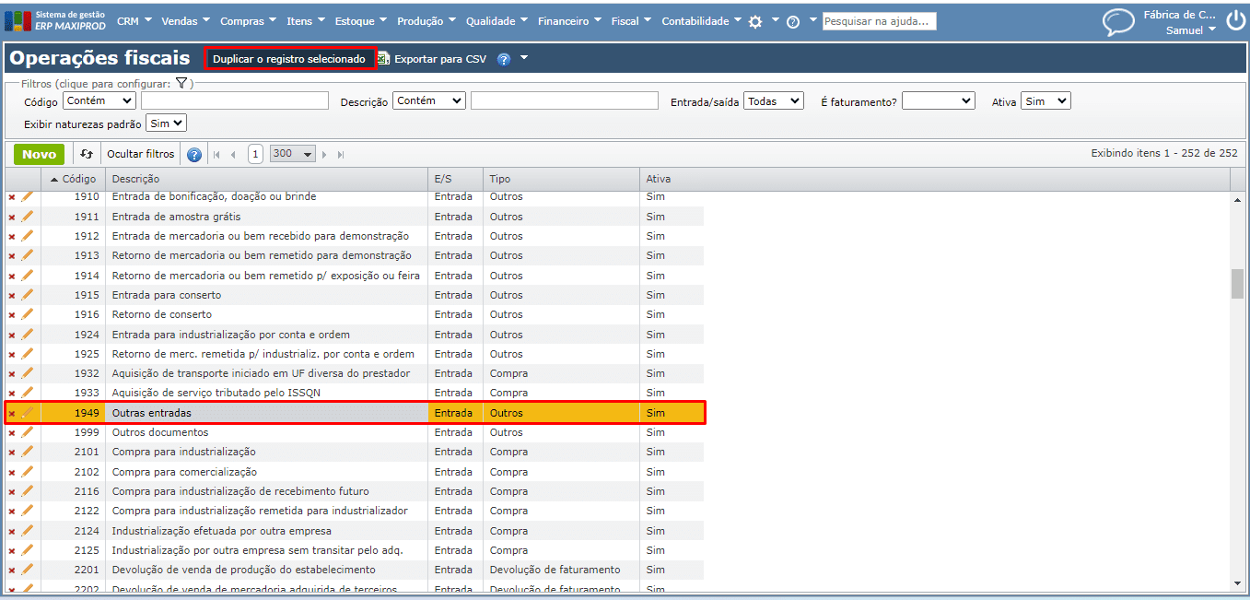Open the Financeiro menu
The image size is (1250, 600).
pos(567,21)
